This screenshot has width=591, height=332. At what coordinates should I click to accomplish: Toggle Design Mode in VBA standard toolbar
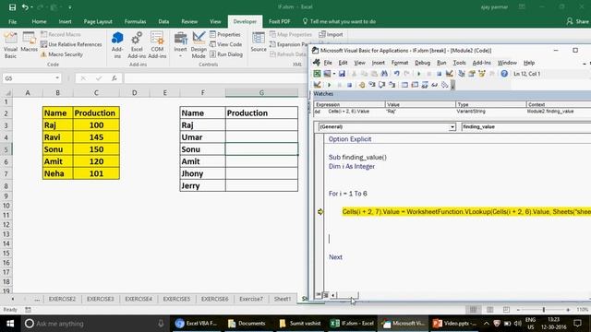pos(450,74)
